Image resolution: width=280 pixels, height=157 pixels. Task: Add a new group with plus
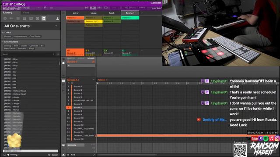[142, 51]
